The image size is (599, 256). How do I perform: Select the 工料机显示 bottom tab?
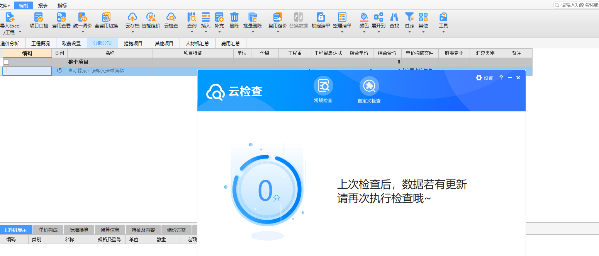tap(15, 230)
